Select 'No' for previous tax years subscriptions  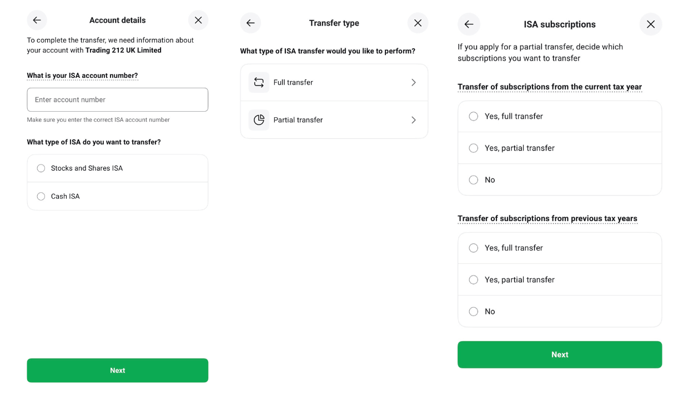tap(474, 312)
